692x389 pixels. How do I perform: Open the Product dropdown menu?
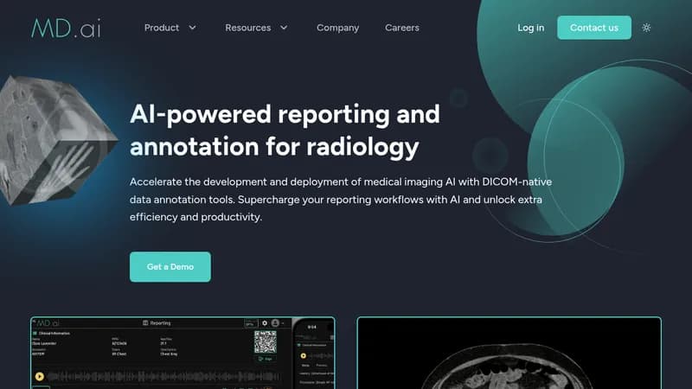tap(170, 28)
